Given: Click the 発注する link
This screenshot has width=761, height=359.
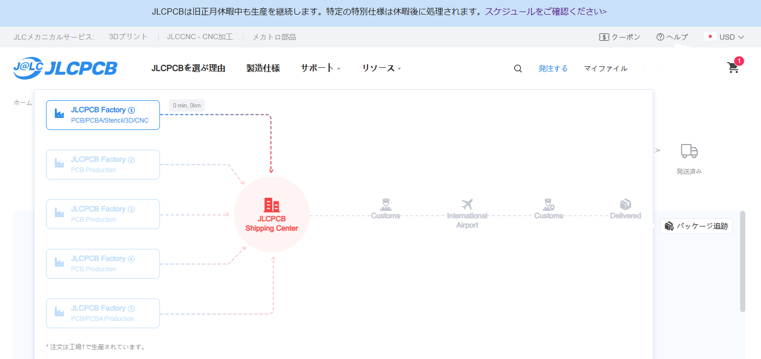Looking at the screenshot, I should (x=553, y=68).
